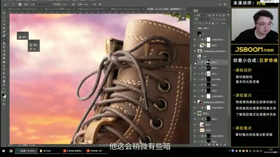The image size is (280, 157).
Task: Select the Rectangular Marquee tool
Action: pyautogui.click(x=4, y=17)
